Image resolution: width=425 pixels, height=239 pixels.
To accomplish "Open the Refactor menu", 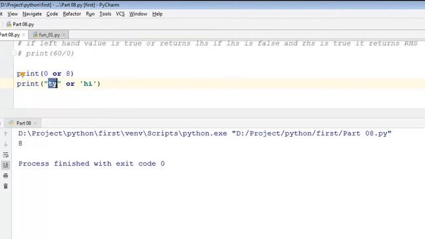I will pyautogui.click(x=72, y=14).
